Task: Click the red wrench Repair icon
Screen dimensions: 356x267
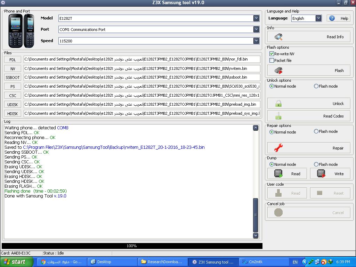Action: [278, 148]
